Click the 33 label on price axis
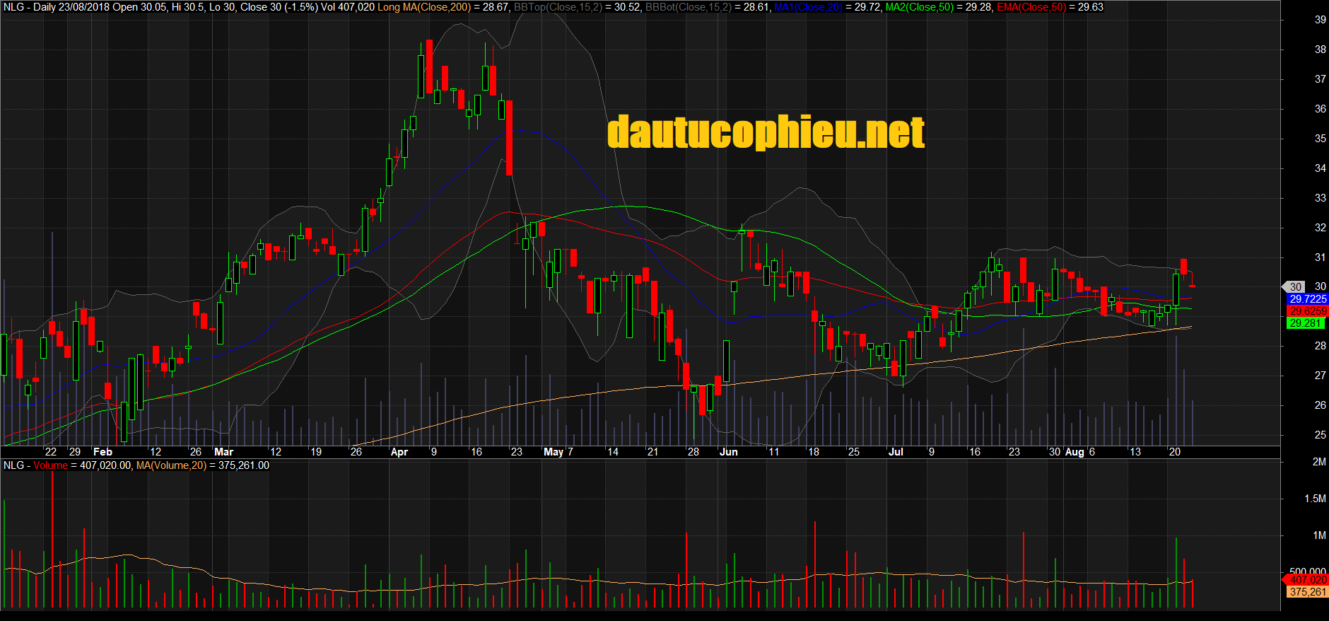Screen dimensions: 1329x621 (x=1320, y=198)
